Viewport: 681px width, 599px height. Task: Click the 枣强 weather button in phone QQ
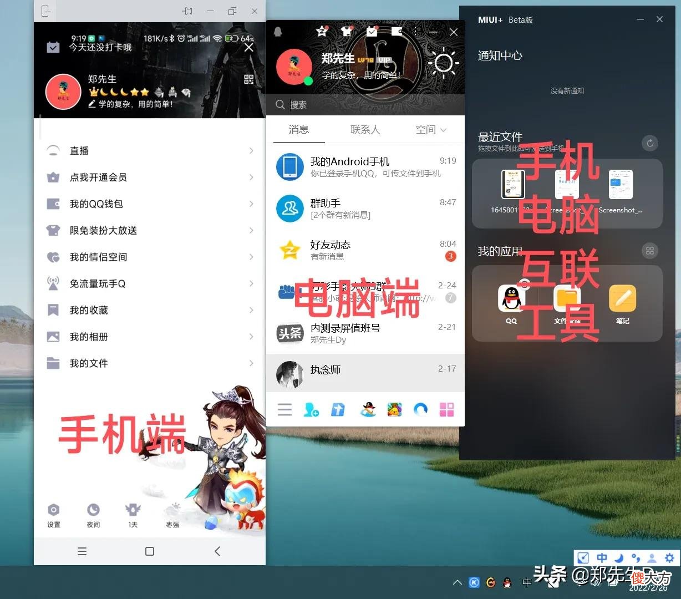point(173,515)
